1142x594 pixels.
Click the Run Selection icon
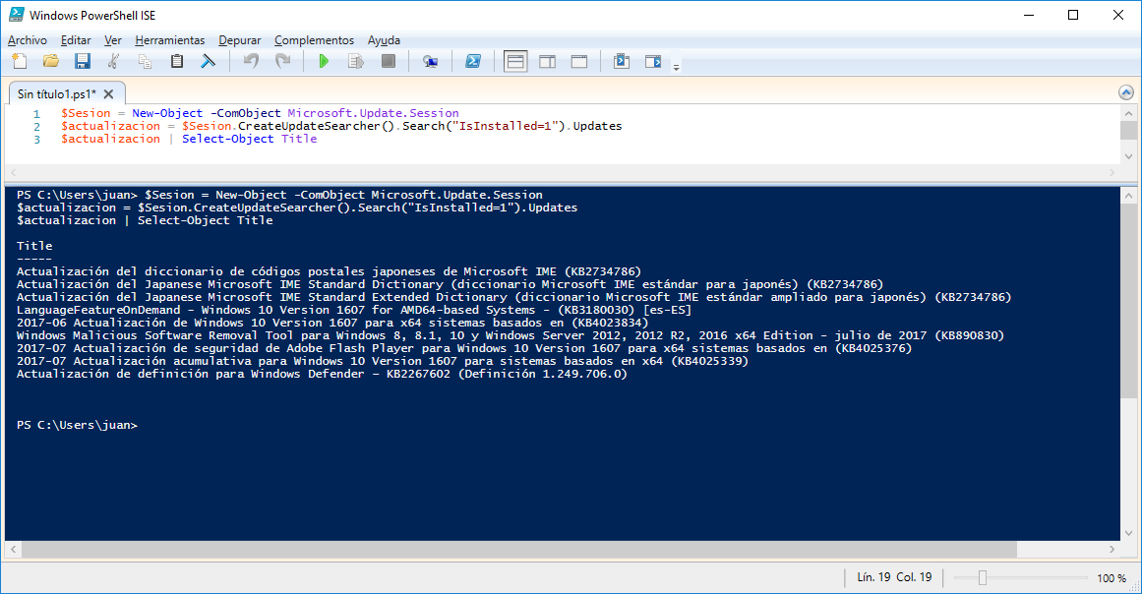(356, 61)
